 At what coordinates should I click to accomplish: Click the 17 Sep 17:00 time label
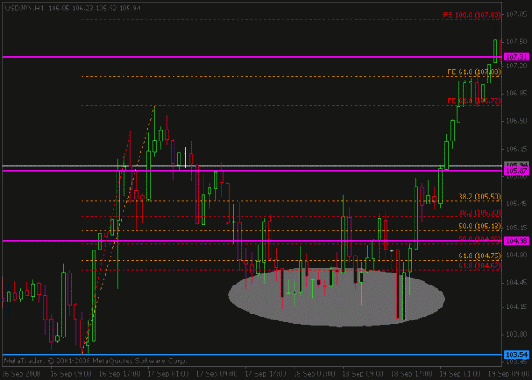click(x=266, y=374)
